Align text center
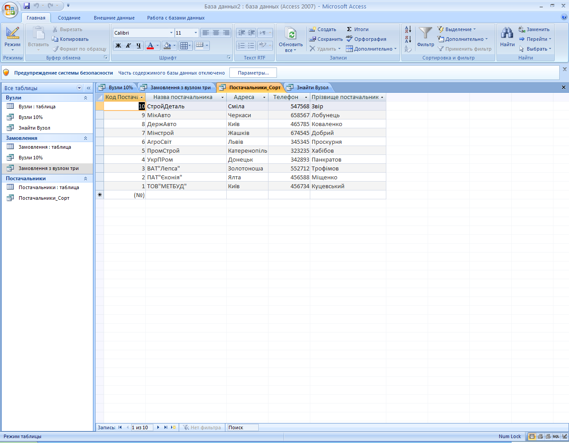Screen dimensions: 569x443 pos(216,33)
